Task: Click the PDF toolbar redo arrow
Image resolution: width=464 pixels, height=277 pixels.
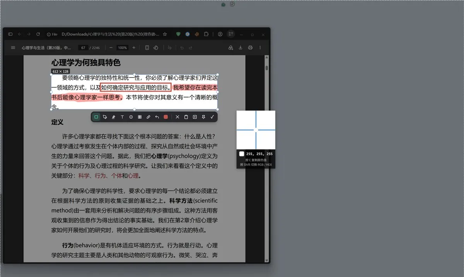Action: click(191, 48)
